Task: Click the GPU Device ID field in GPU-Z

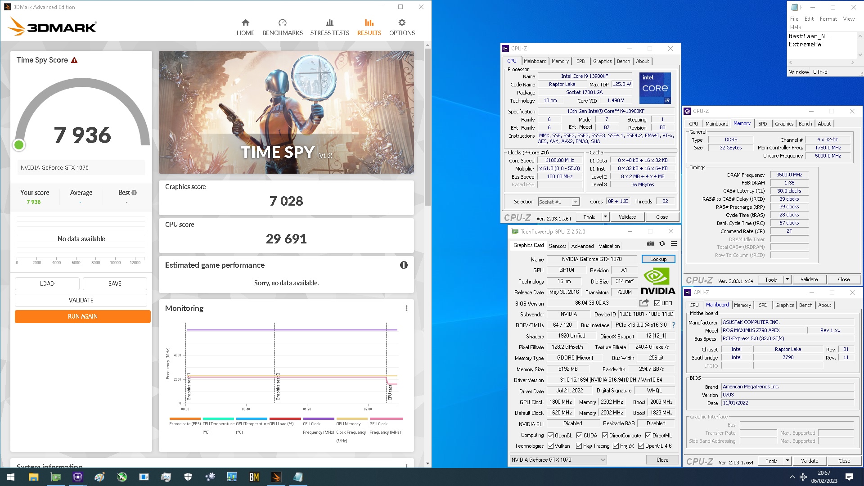Action: pyautogui.click(x=646, y=314)
